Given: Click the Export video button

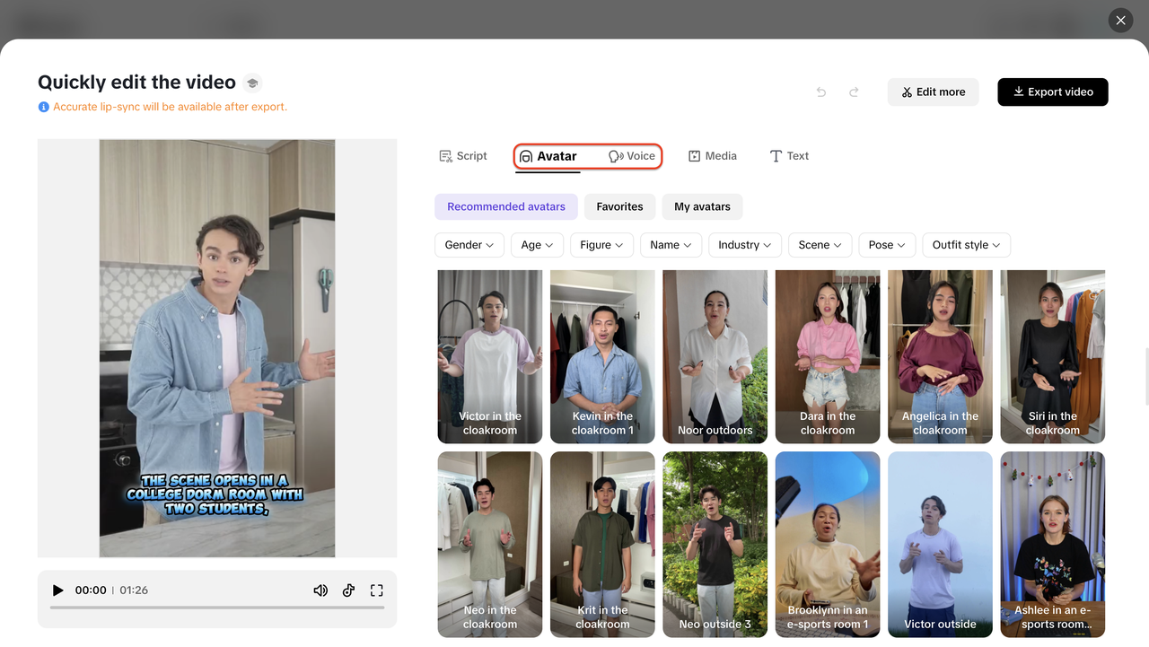Looking at the screenshot, I should [1053, 92].
